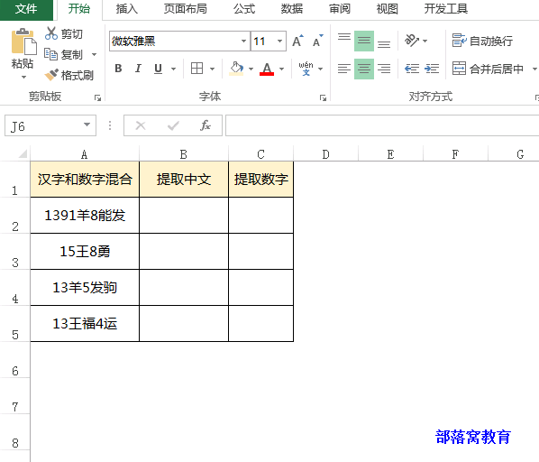Viewport: 539px width, 462px height.
Task: Decrease indent
Action: [412, 69]
